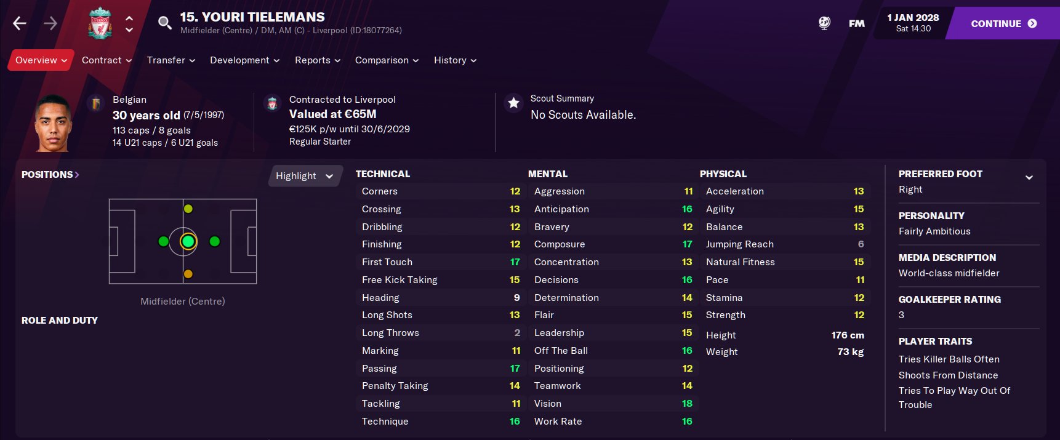Click the Scout Summary star icon
This screenshot has width=1060, height=440.
[513, 103]
